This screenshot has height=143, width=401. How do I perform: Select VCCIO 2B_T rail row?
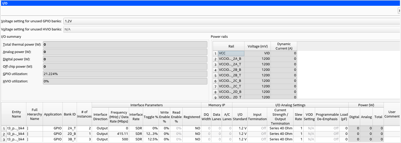[231, 75]
